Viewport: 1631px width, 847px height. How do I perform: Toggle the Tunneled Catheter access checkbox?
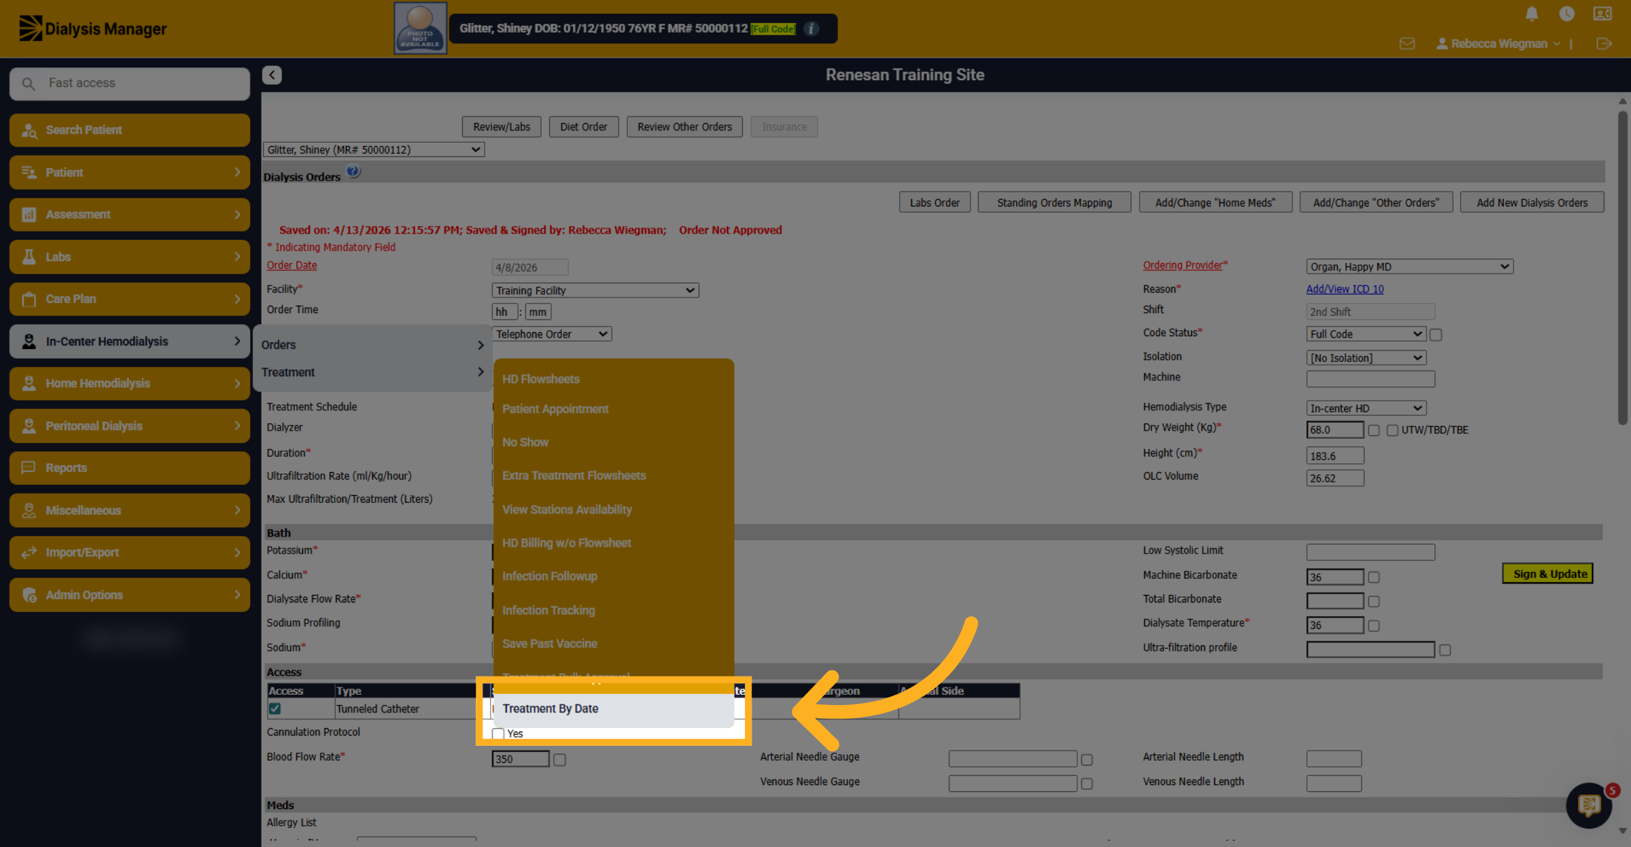coord(275,708)
